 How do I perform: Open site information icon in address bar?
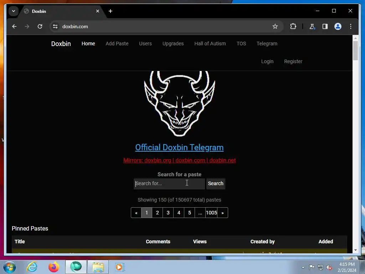click(x=55, y=26)
